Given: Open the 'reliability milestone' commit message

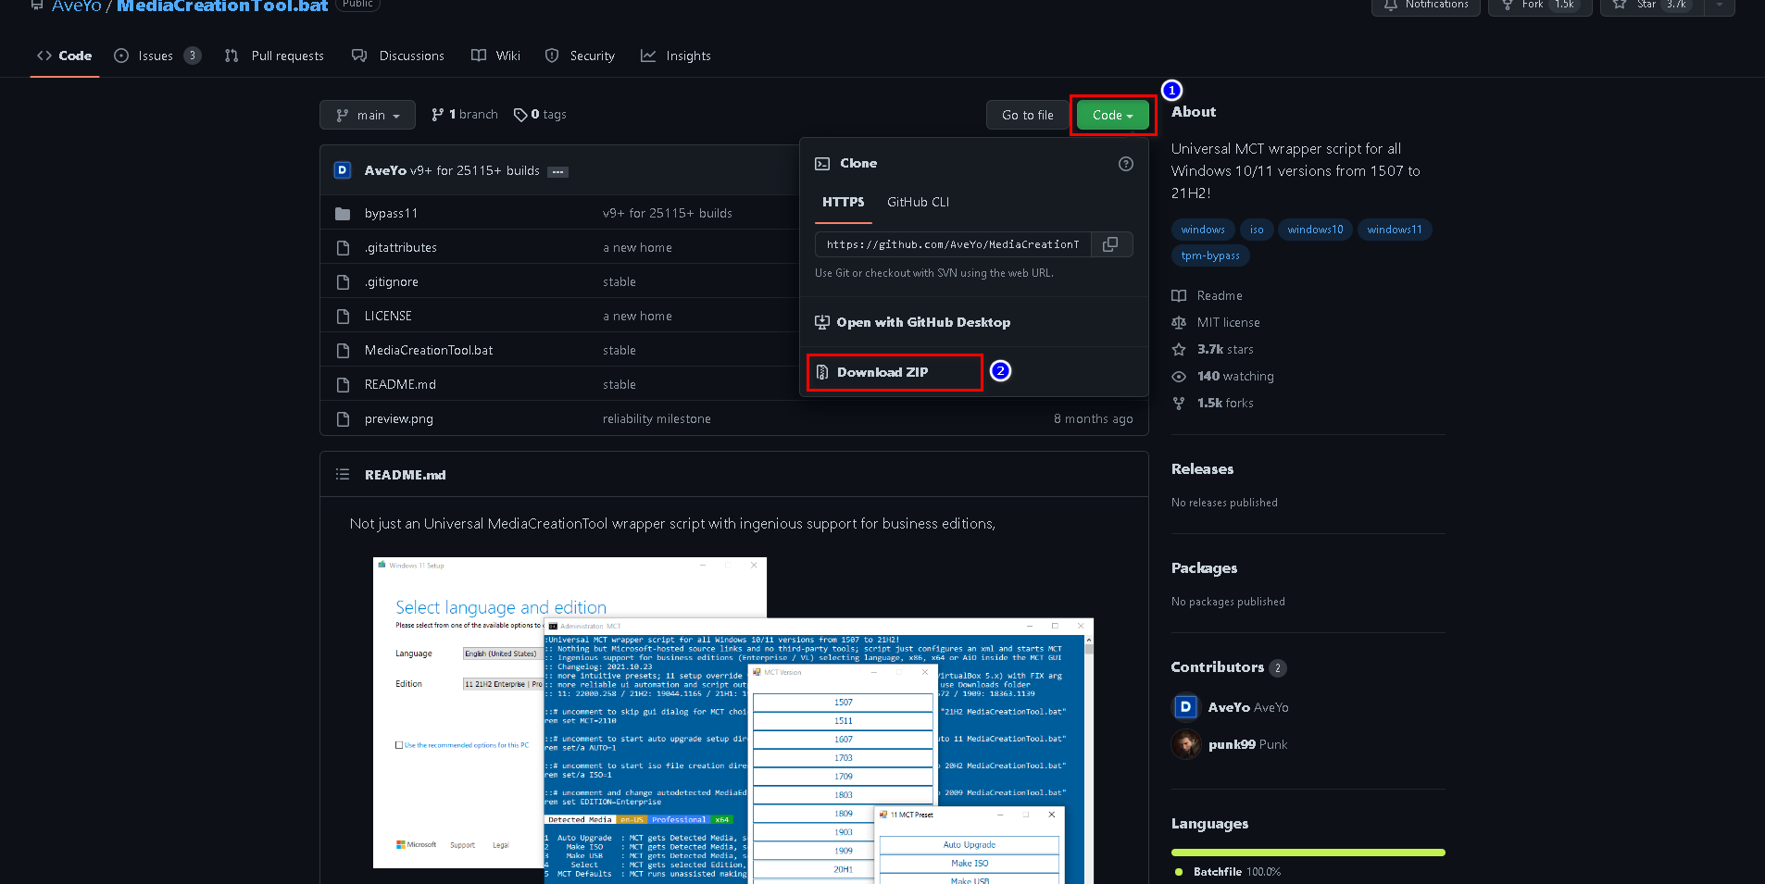Looking at the screenshot, I should pyautogui.click(x=657, y=418).
